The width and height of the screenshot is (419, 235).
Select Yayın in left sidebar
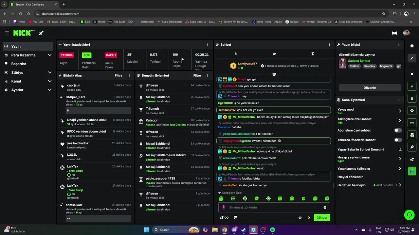tap(28, 46)
